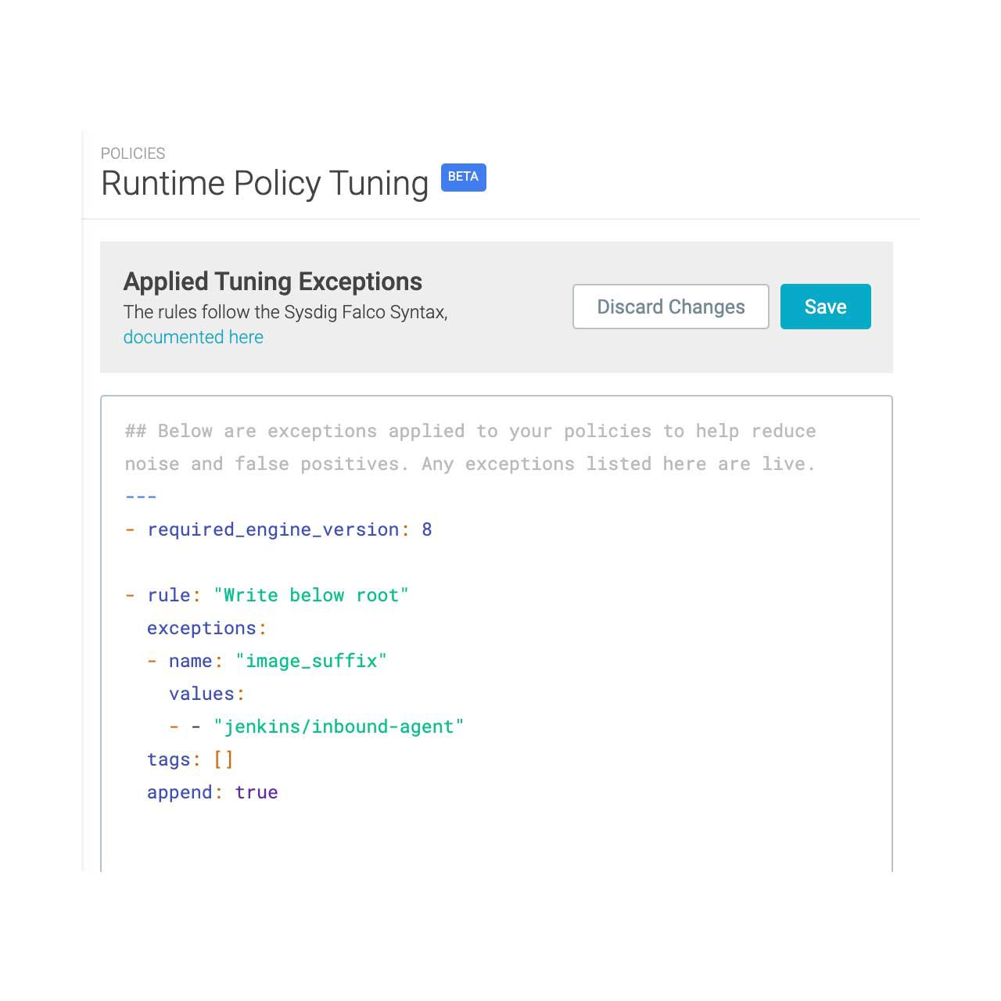The width and height of the screenshot is (1001, 1001).
Task: Click the Save button
Action: 825,307
